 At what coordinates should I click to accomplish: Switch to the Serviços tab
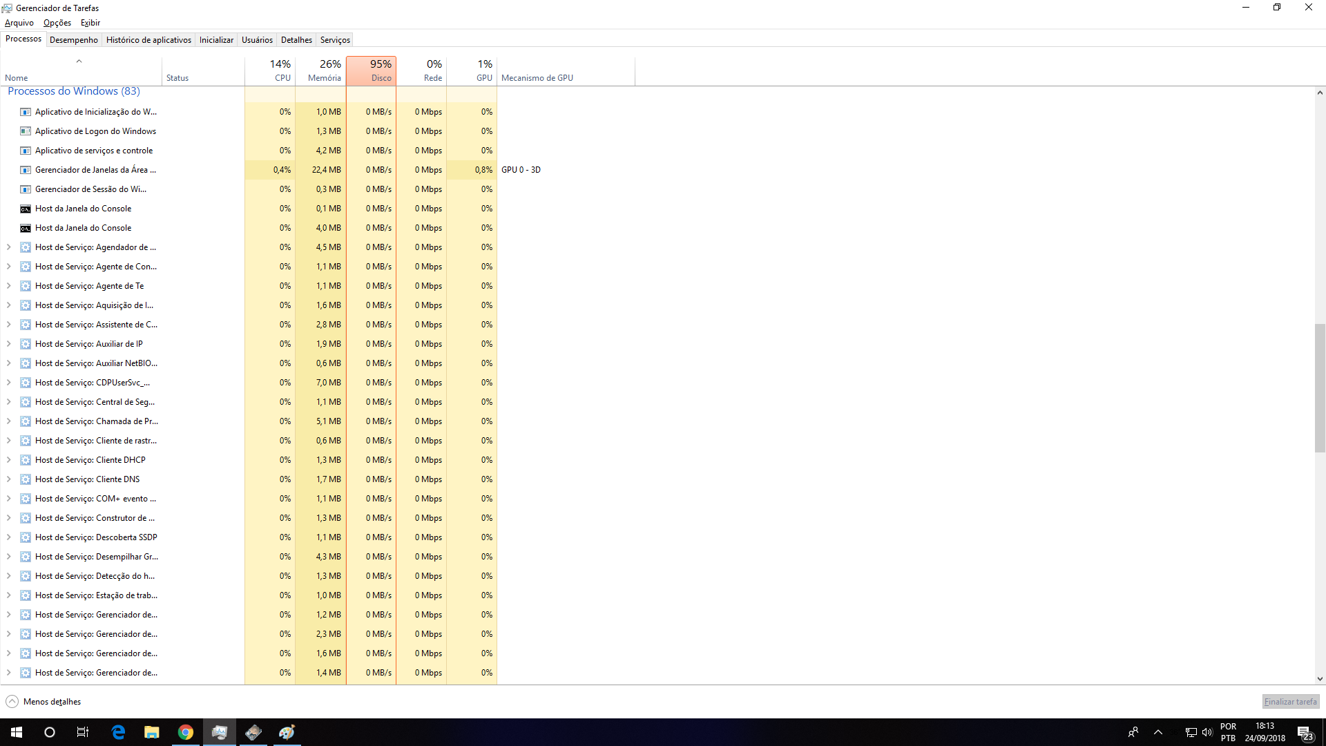[335, 40]
